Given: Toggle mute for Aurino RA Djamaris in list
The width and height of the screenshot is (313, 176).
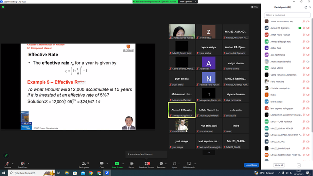Looking at the screenshot, I should [304, 28].
